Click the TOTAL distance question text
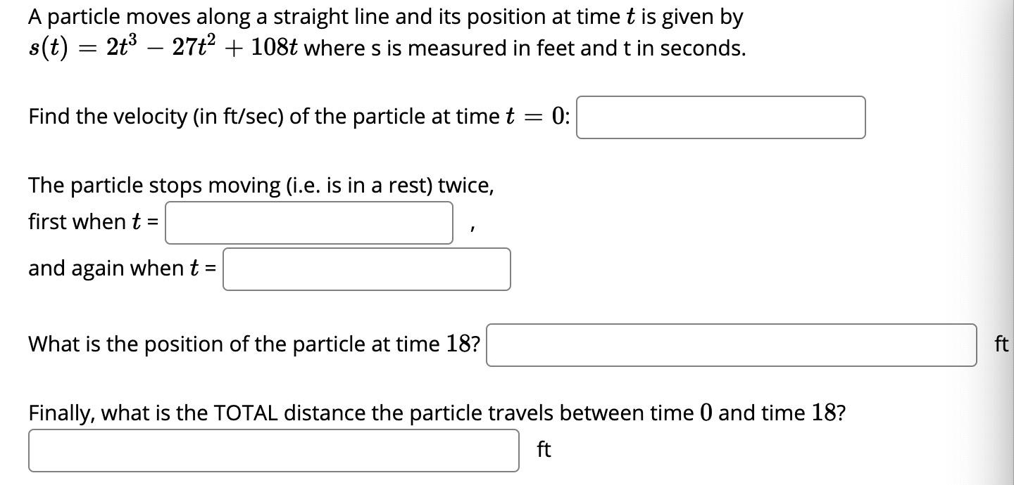The image size is (1014, 485). [437, 413]
